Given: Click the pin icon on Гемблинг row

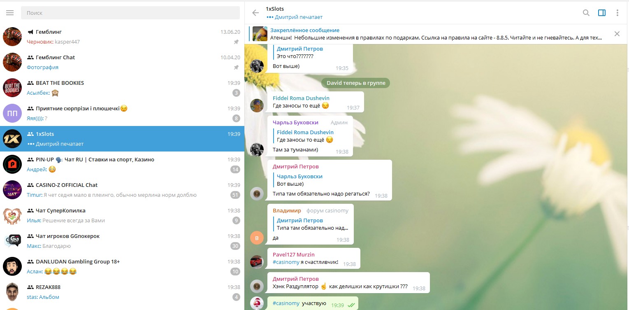Looking at the screenshot, I should click(236, 42).
